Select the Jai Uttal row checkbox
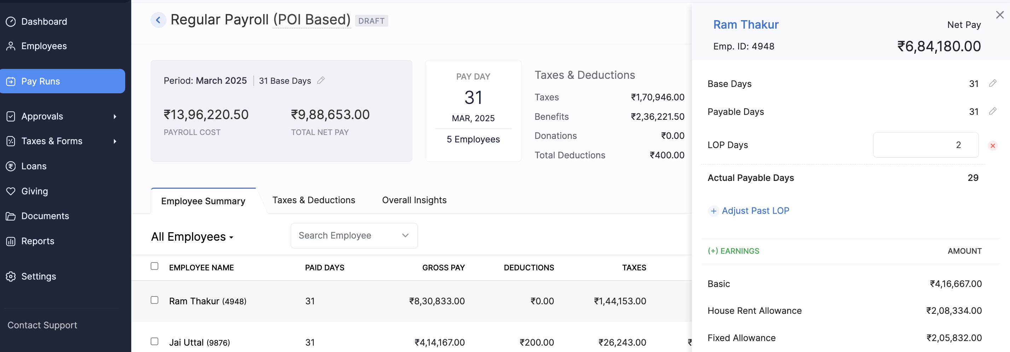 click(155, 341)
